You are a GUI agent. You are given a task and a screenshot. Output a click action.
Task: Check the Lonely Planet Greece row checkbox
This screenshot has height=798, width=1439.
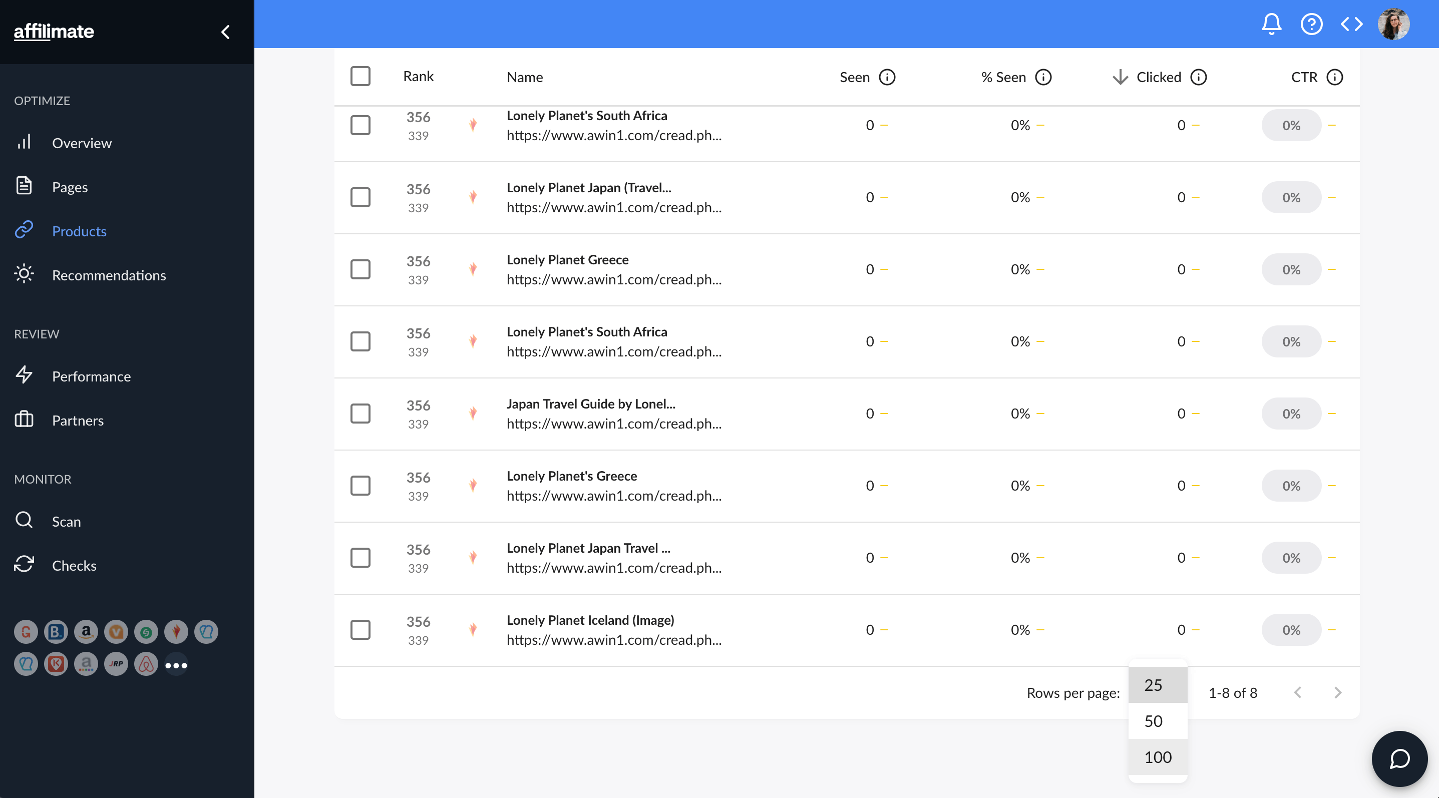[361, 269]
